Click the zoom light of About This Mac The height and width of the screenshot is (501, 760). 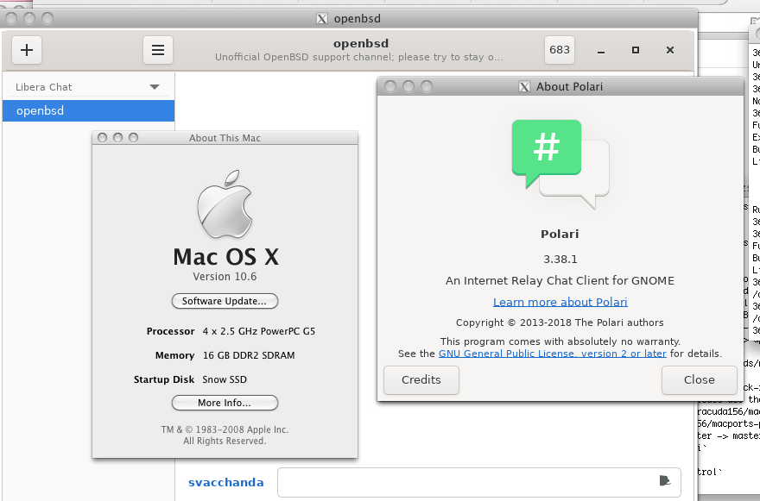coord(133,138)
